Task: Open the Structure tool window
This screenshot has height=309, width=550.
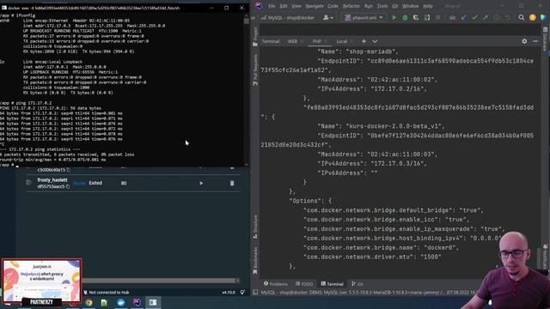Action: click(255, 227)
